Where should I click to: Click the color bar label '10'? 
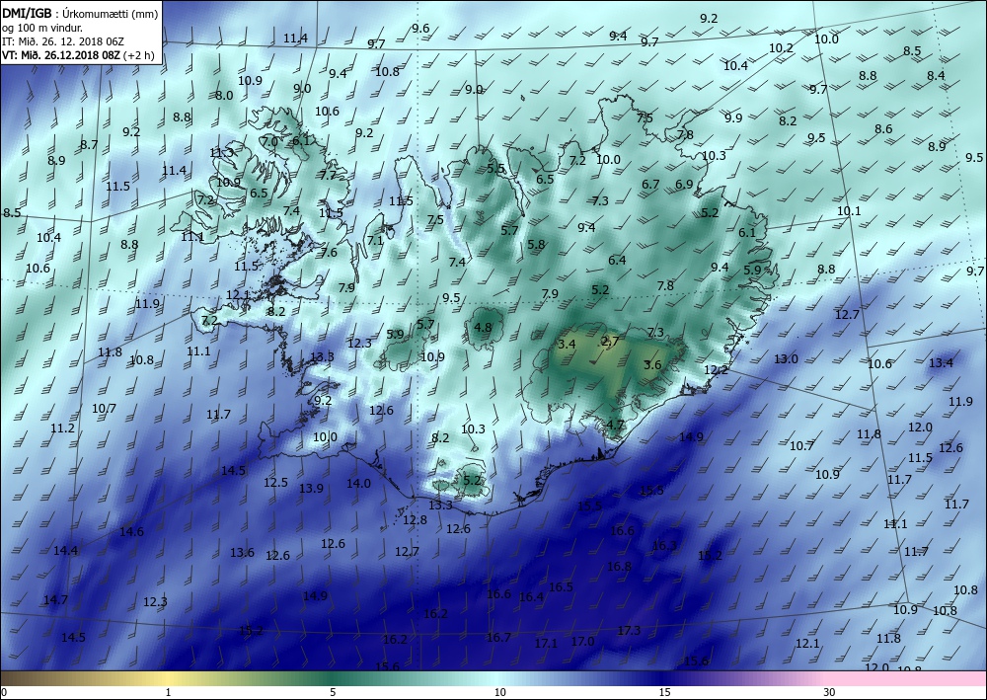(x=499, y=692)
